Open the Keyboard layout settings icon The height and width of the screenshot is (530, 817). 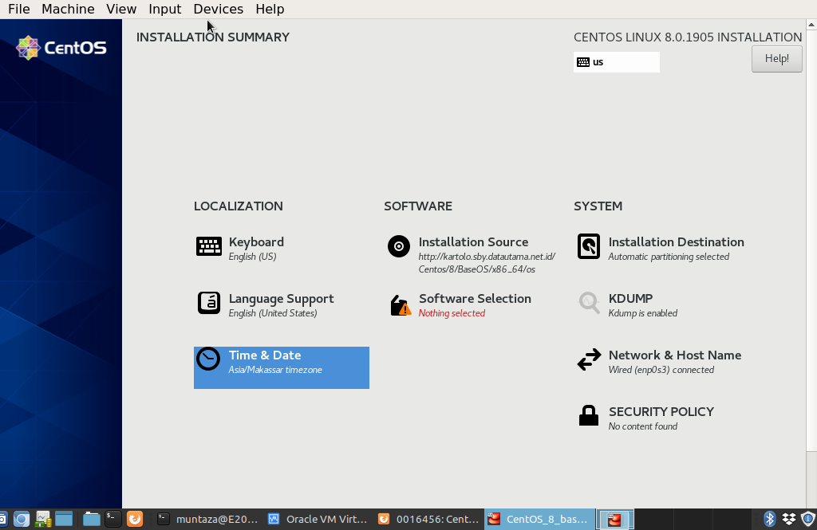tap(208, 246)
